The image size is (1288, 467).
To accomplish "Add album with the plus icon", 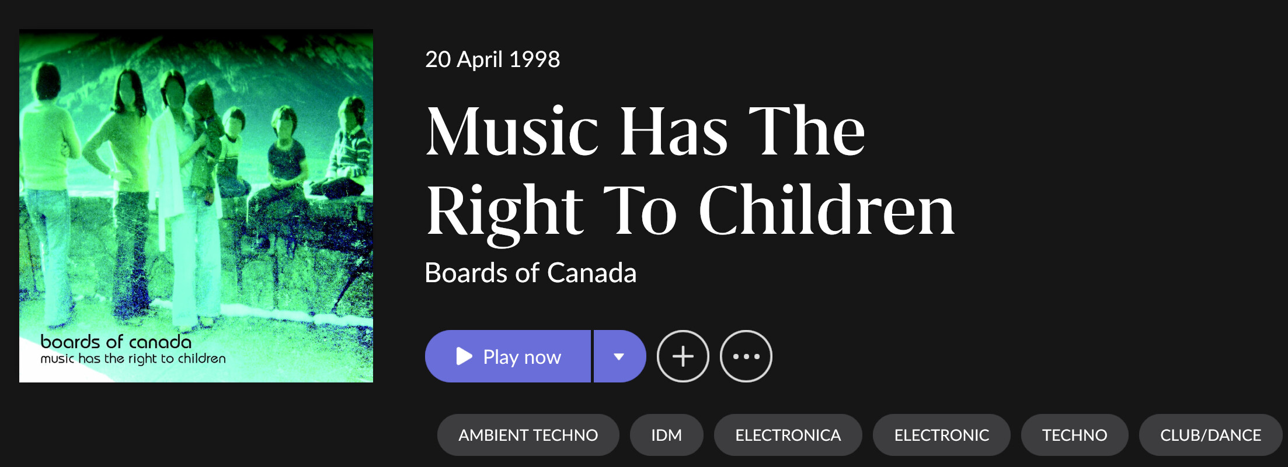I will 683,356.
